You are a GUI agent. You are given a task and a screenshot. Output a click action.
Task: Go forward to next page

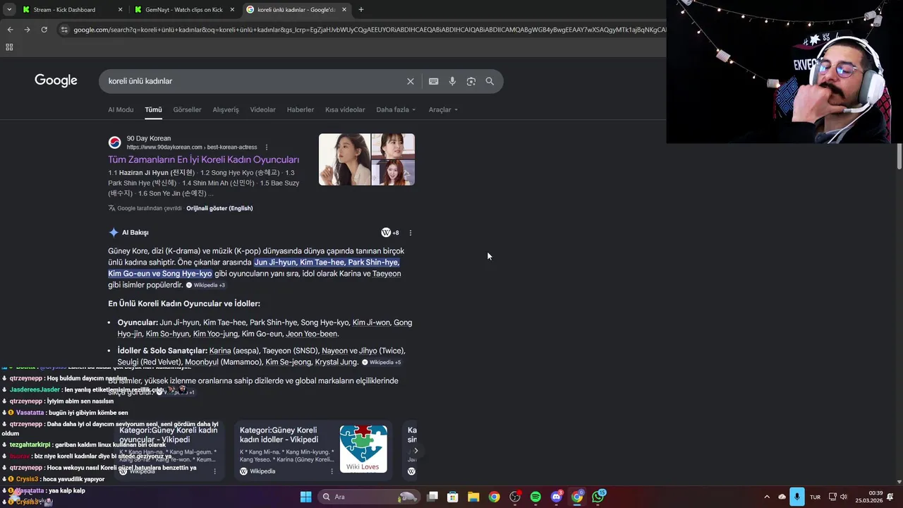coord(27,30)
